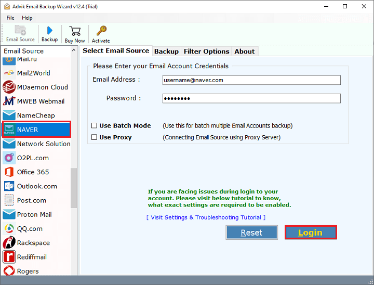Click the Email Address input field

(251, 80)
